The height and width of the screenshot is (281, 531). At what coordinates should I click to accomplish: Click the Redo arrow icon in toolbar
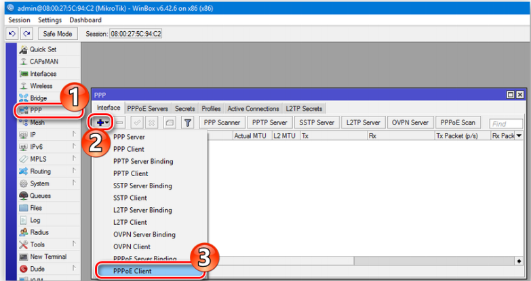coord(26,34)
